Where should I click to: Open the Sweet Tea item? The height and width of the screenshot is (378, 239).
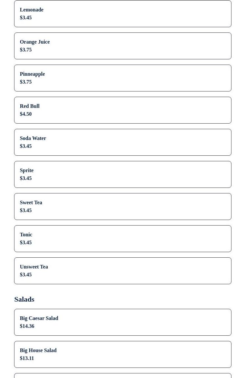[x=122, y=207]
